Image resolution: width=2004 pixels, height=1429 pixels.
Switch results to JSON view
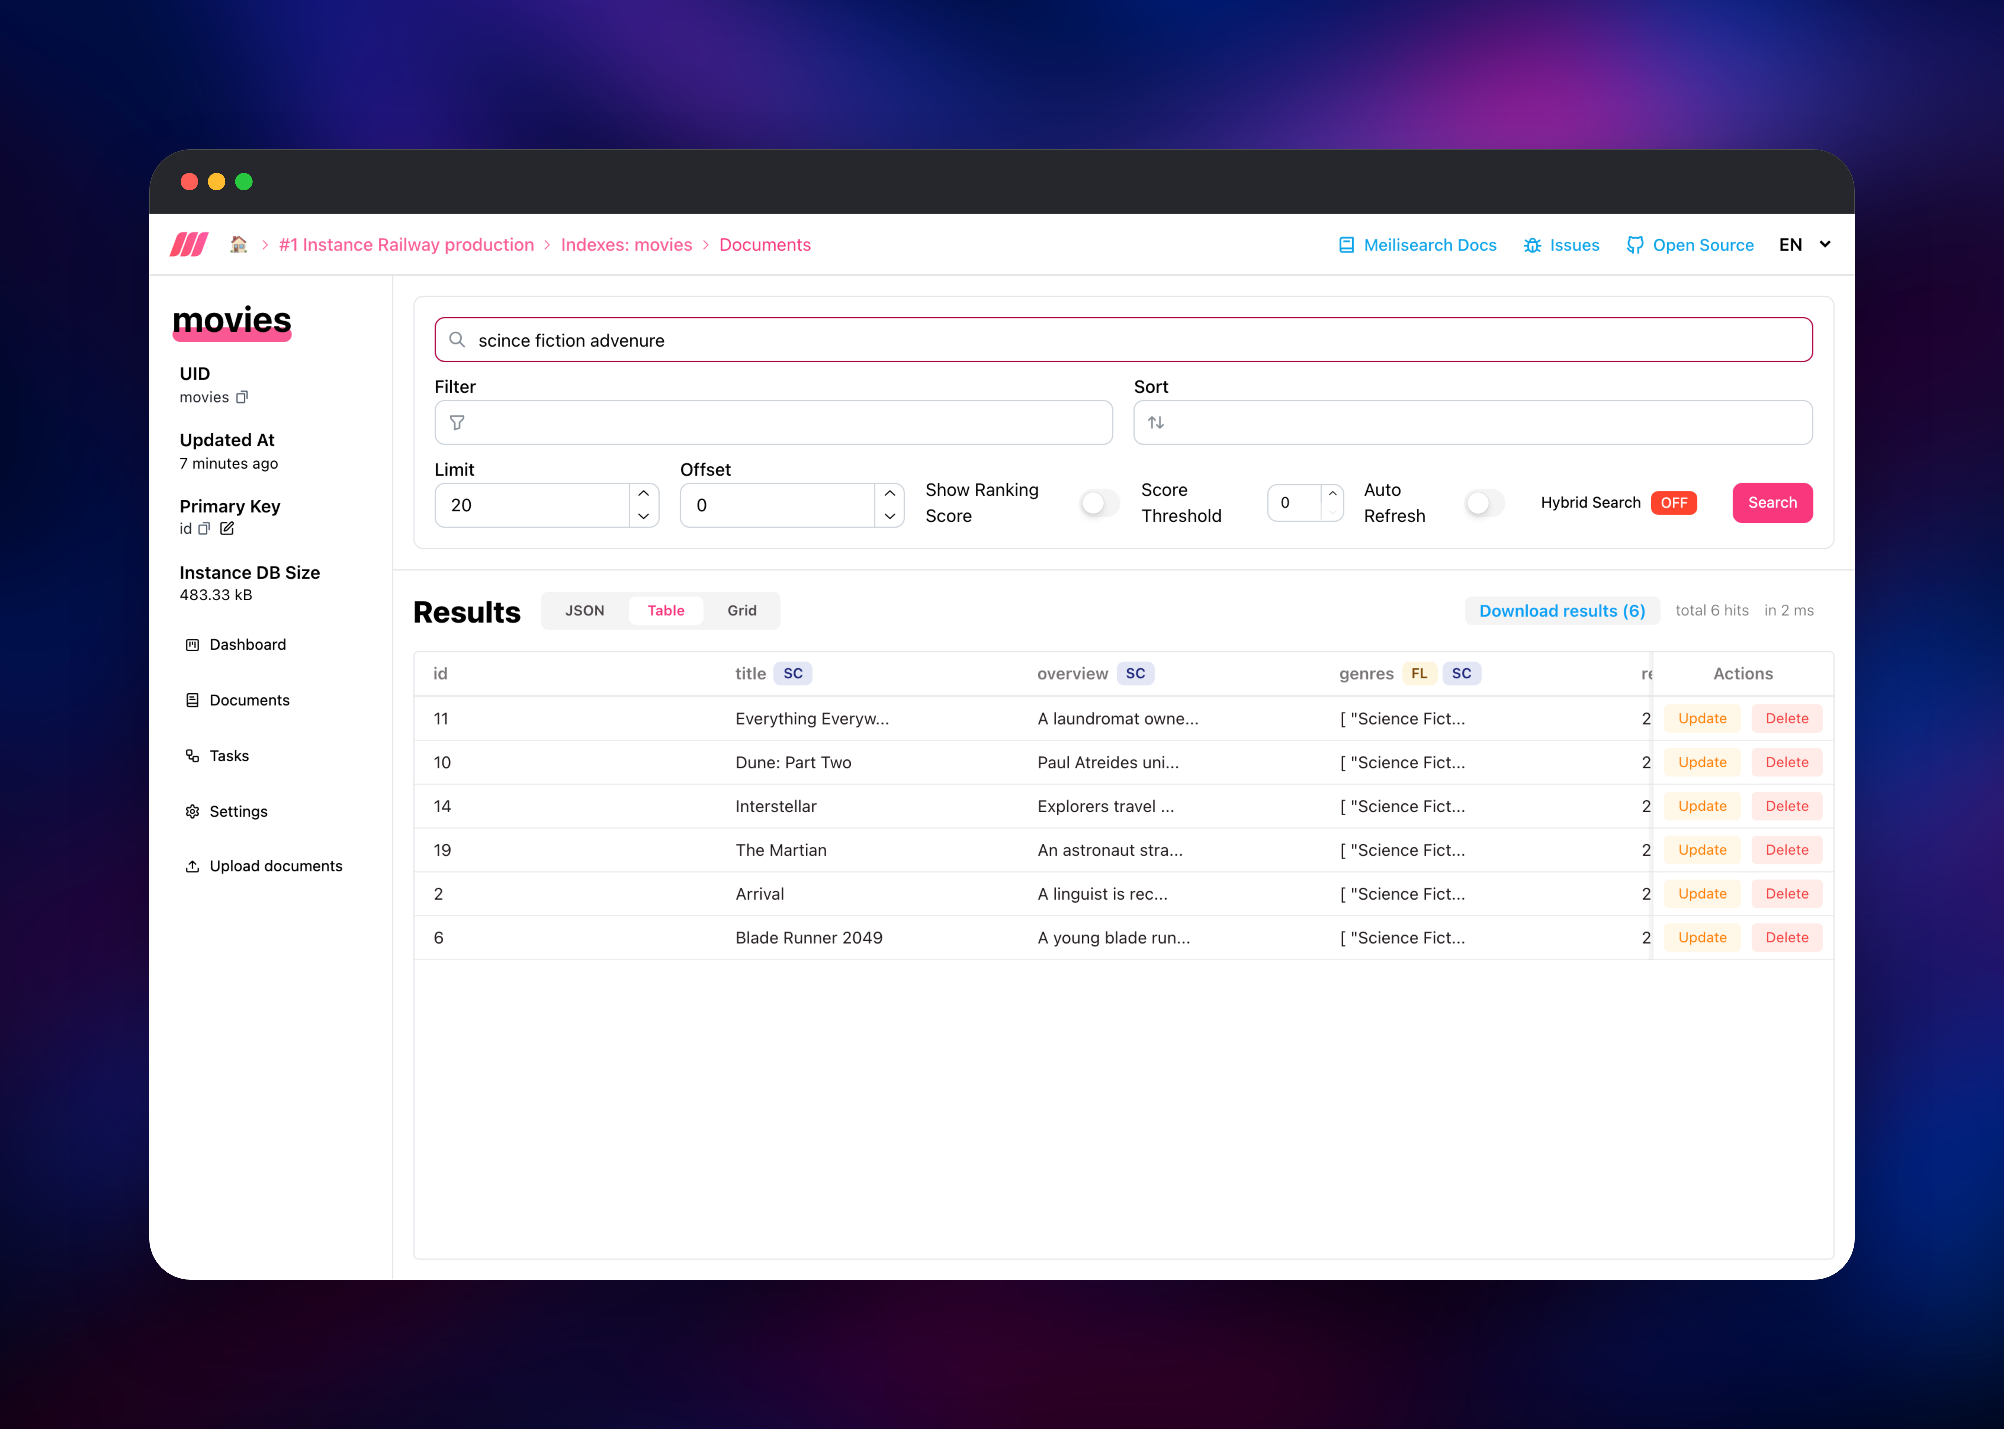(x=584, y=611)
